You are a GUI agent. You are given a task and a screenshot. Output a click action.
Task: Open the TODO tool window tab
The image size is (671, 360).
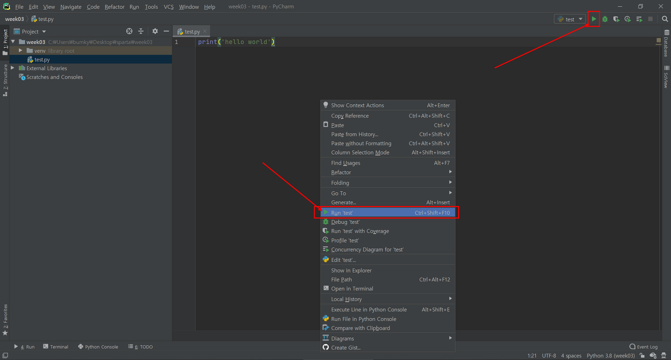[x=140, y=347]
